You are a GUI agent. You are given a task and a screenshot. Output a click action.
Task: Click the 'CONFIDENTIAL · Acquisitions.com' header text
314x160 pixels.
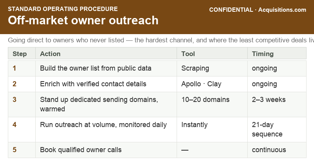(257, 10)
